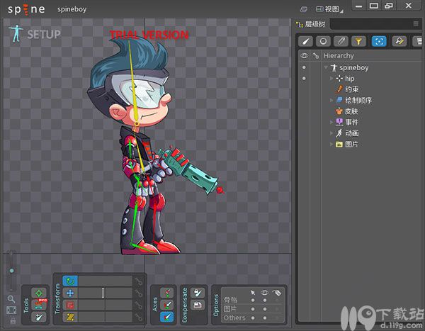425x331 pixels.
Task: Expand the hip bone node
Action: [x=331, y=79]
